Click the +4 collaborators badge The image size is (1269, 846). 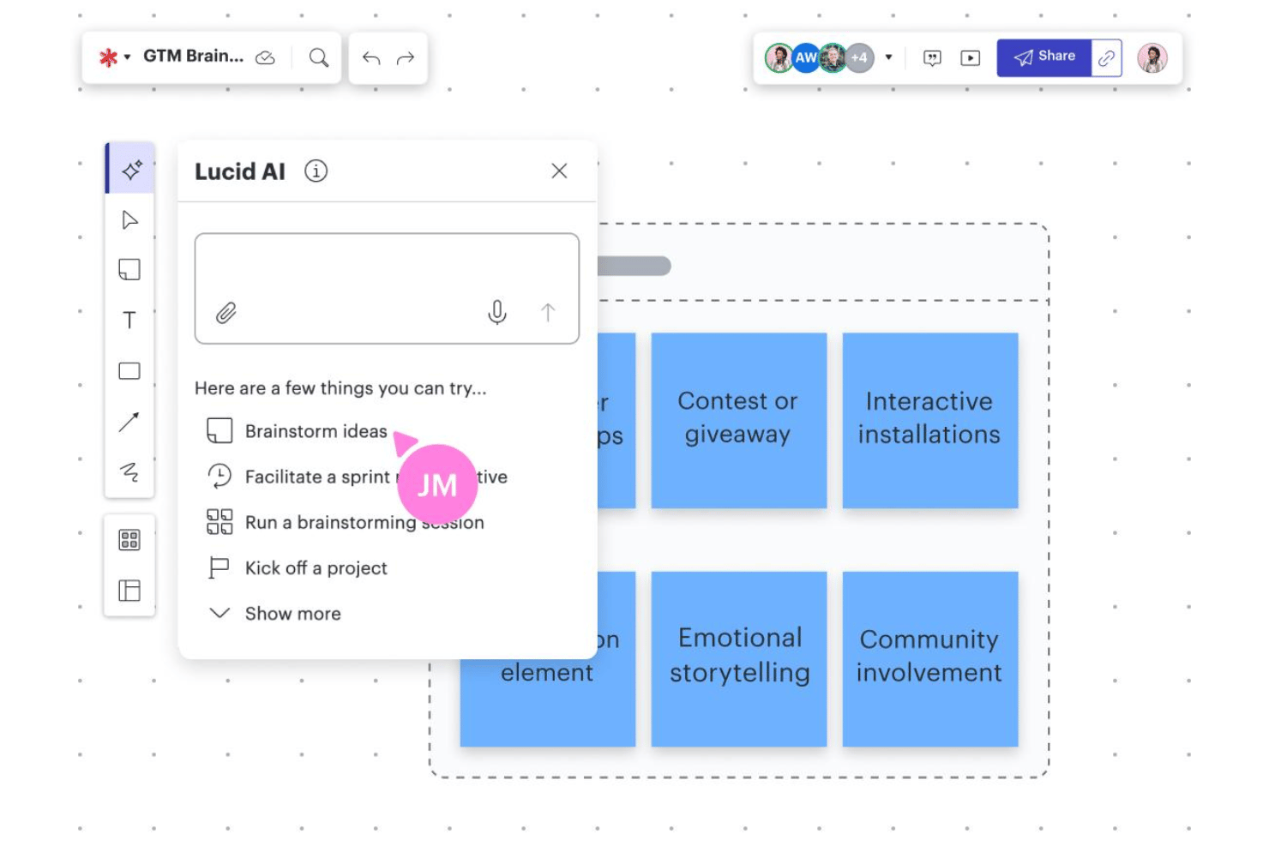coord(860,58)
